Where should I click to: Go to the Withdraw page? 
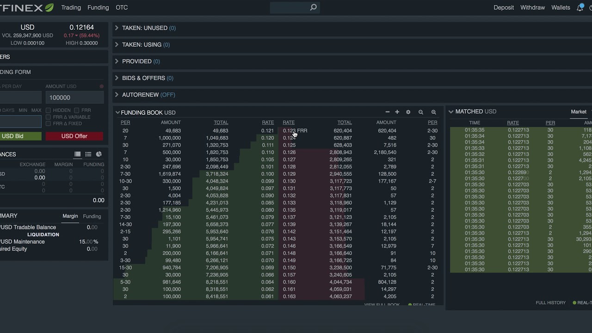pyautogui.click(x=533, y=7)
